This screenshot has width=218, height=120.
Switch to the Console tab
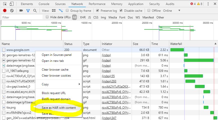tap(44, 4)
